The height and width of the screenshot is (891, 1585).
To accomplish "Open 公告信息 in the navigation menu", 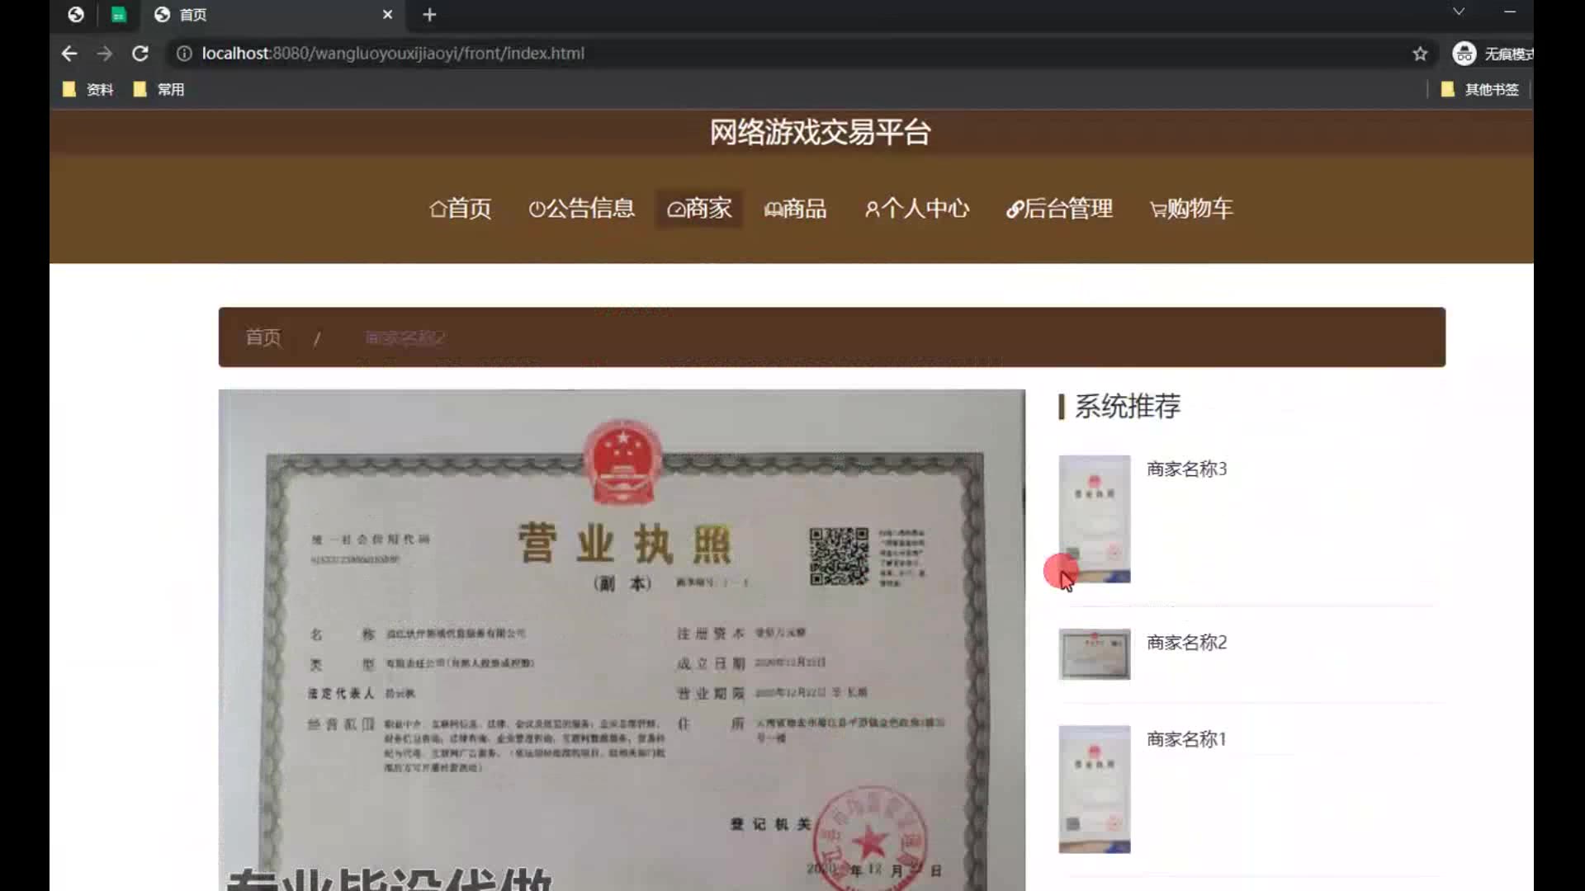I will coord(582,209).
